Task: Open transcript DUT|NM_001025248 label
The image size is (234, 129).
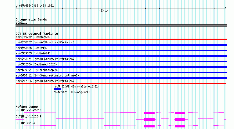Action: click(28, 110)
